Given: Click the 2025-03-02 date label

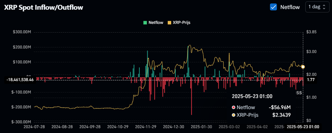Looking at the screenshot, I should pyautogui.click(x=229, y=127).
